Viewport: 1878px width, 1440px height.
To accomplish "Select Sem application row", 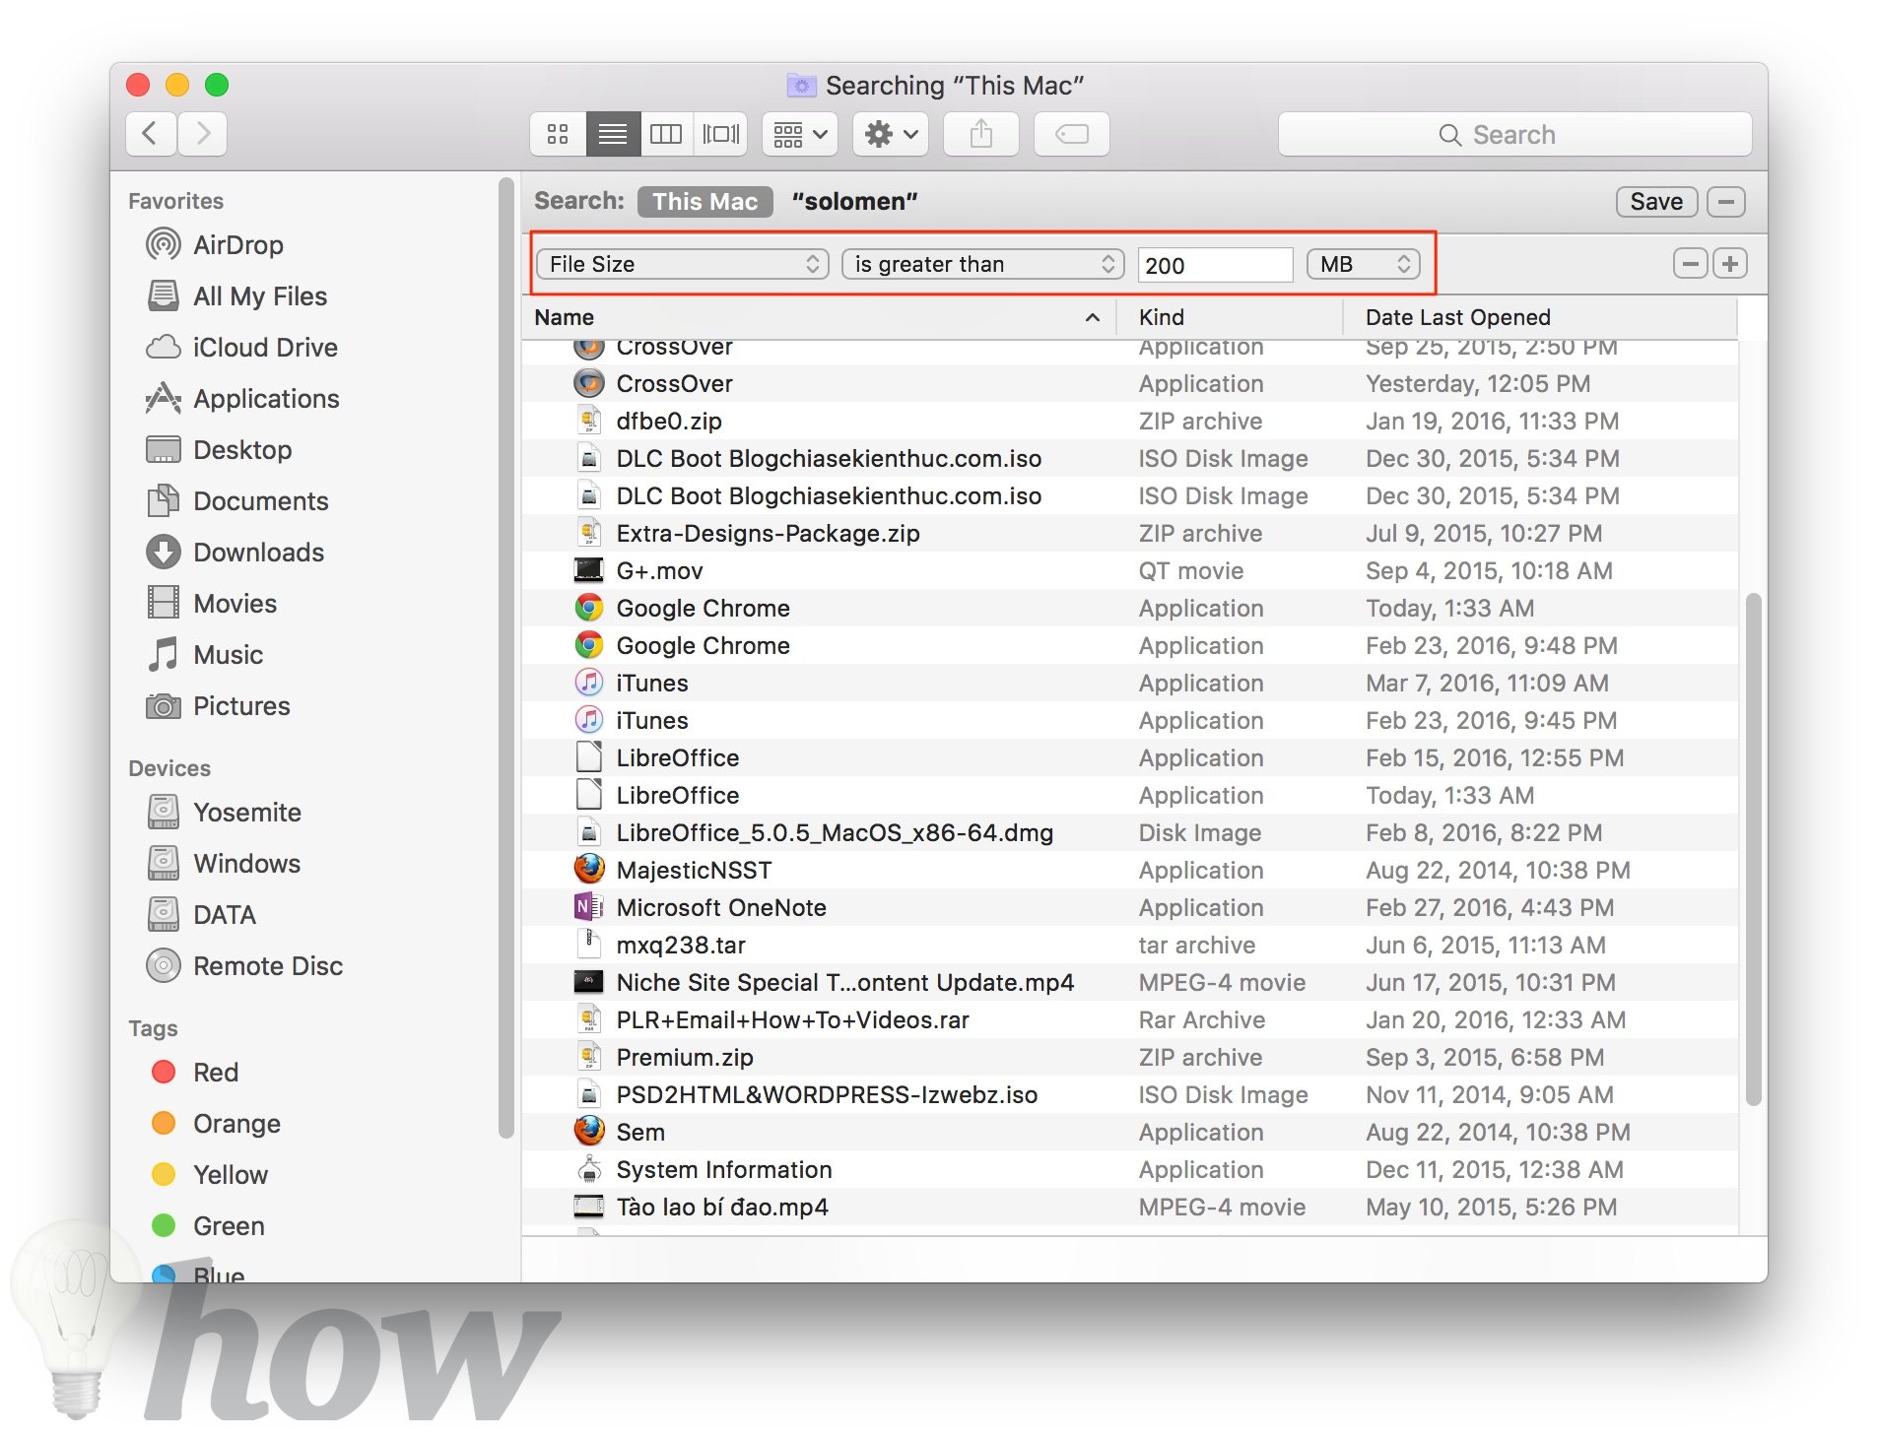I will tap(1130, 1132).
